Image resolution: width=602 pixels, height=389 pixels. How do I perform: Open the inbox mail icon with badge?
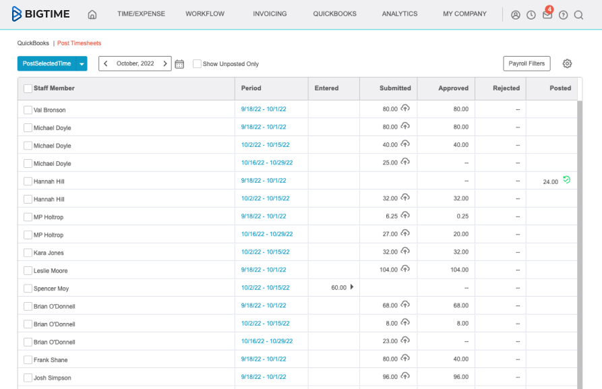(547, 14)
